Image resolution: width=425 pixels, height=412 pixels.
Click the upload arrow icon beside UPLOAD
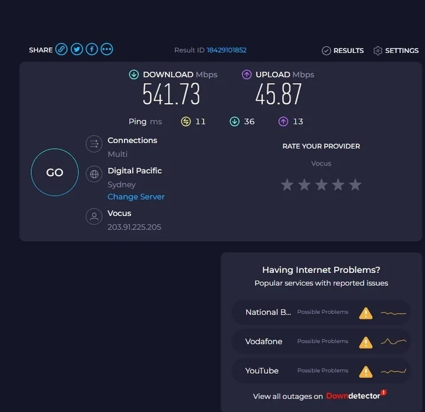pyautogui.click(x=247, y=75)
